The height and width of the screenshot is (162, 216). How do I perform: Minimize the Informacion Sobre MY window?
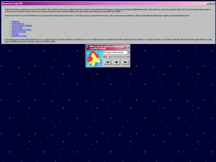click(208, 4)
